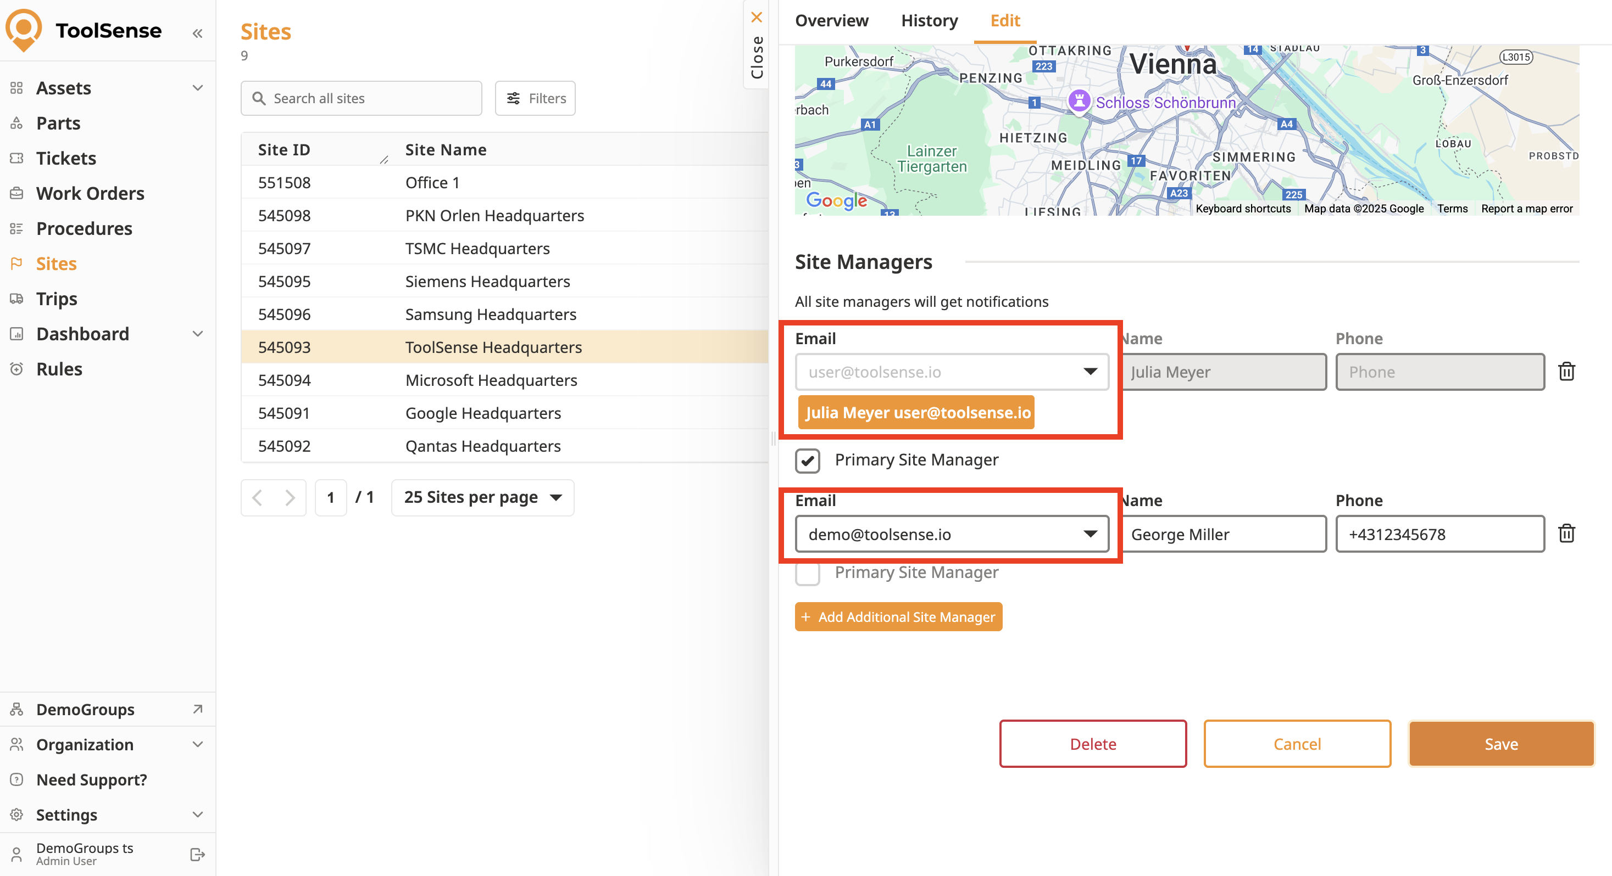1612x876 pixels.
Task: Collapse the sidebar with double-chevron icon
Action: [197, 33]
